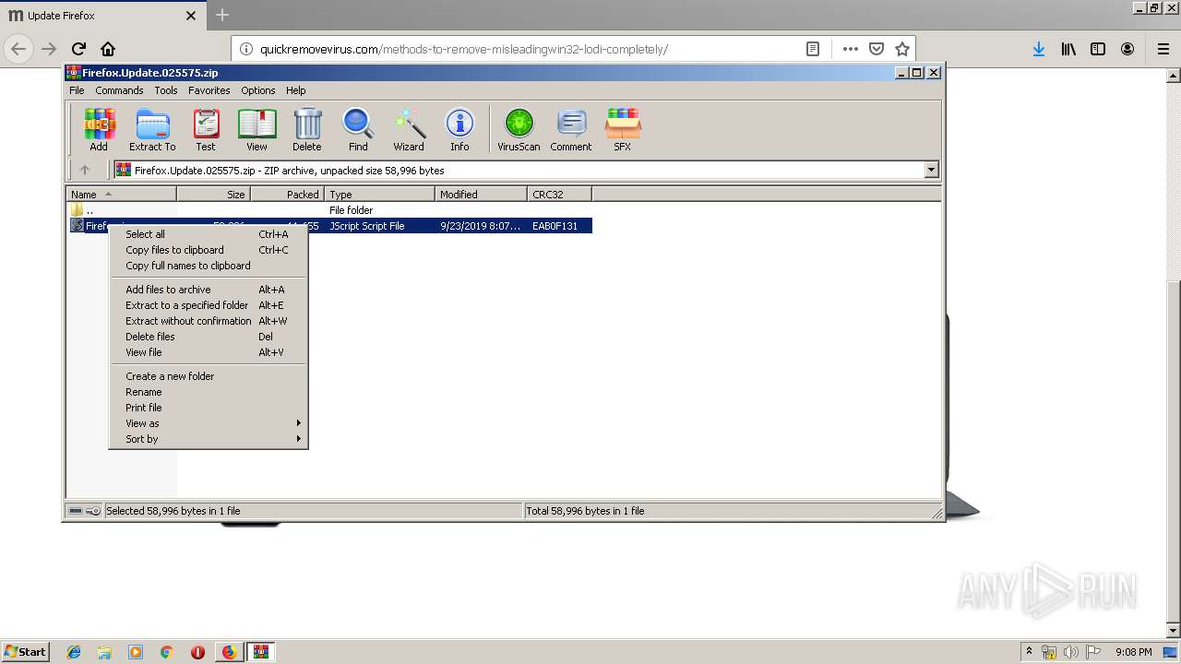Choose Create a new folder
Screen dimensions: 1181x664
click(x=209, y=376)
